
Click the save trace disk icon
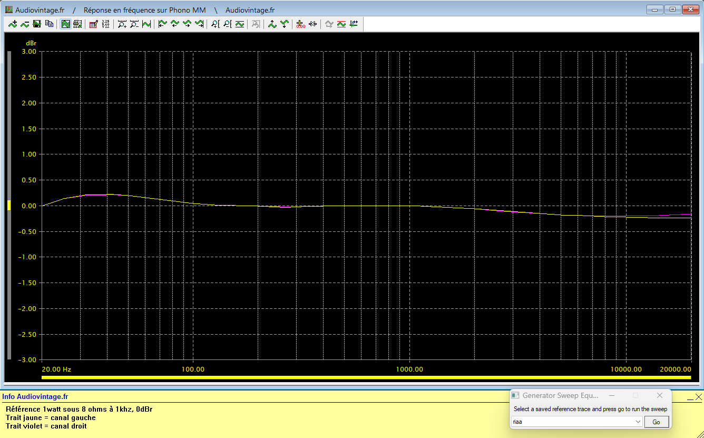coord(37,24)
